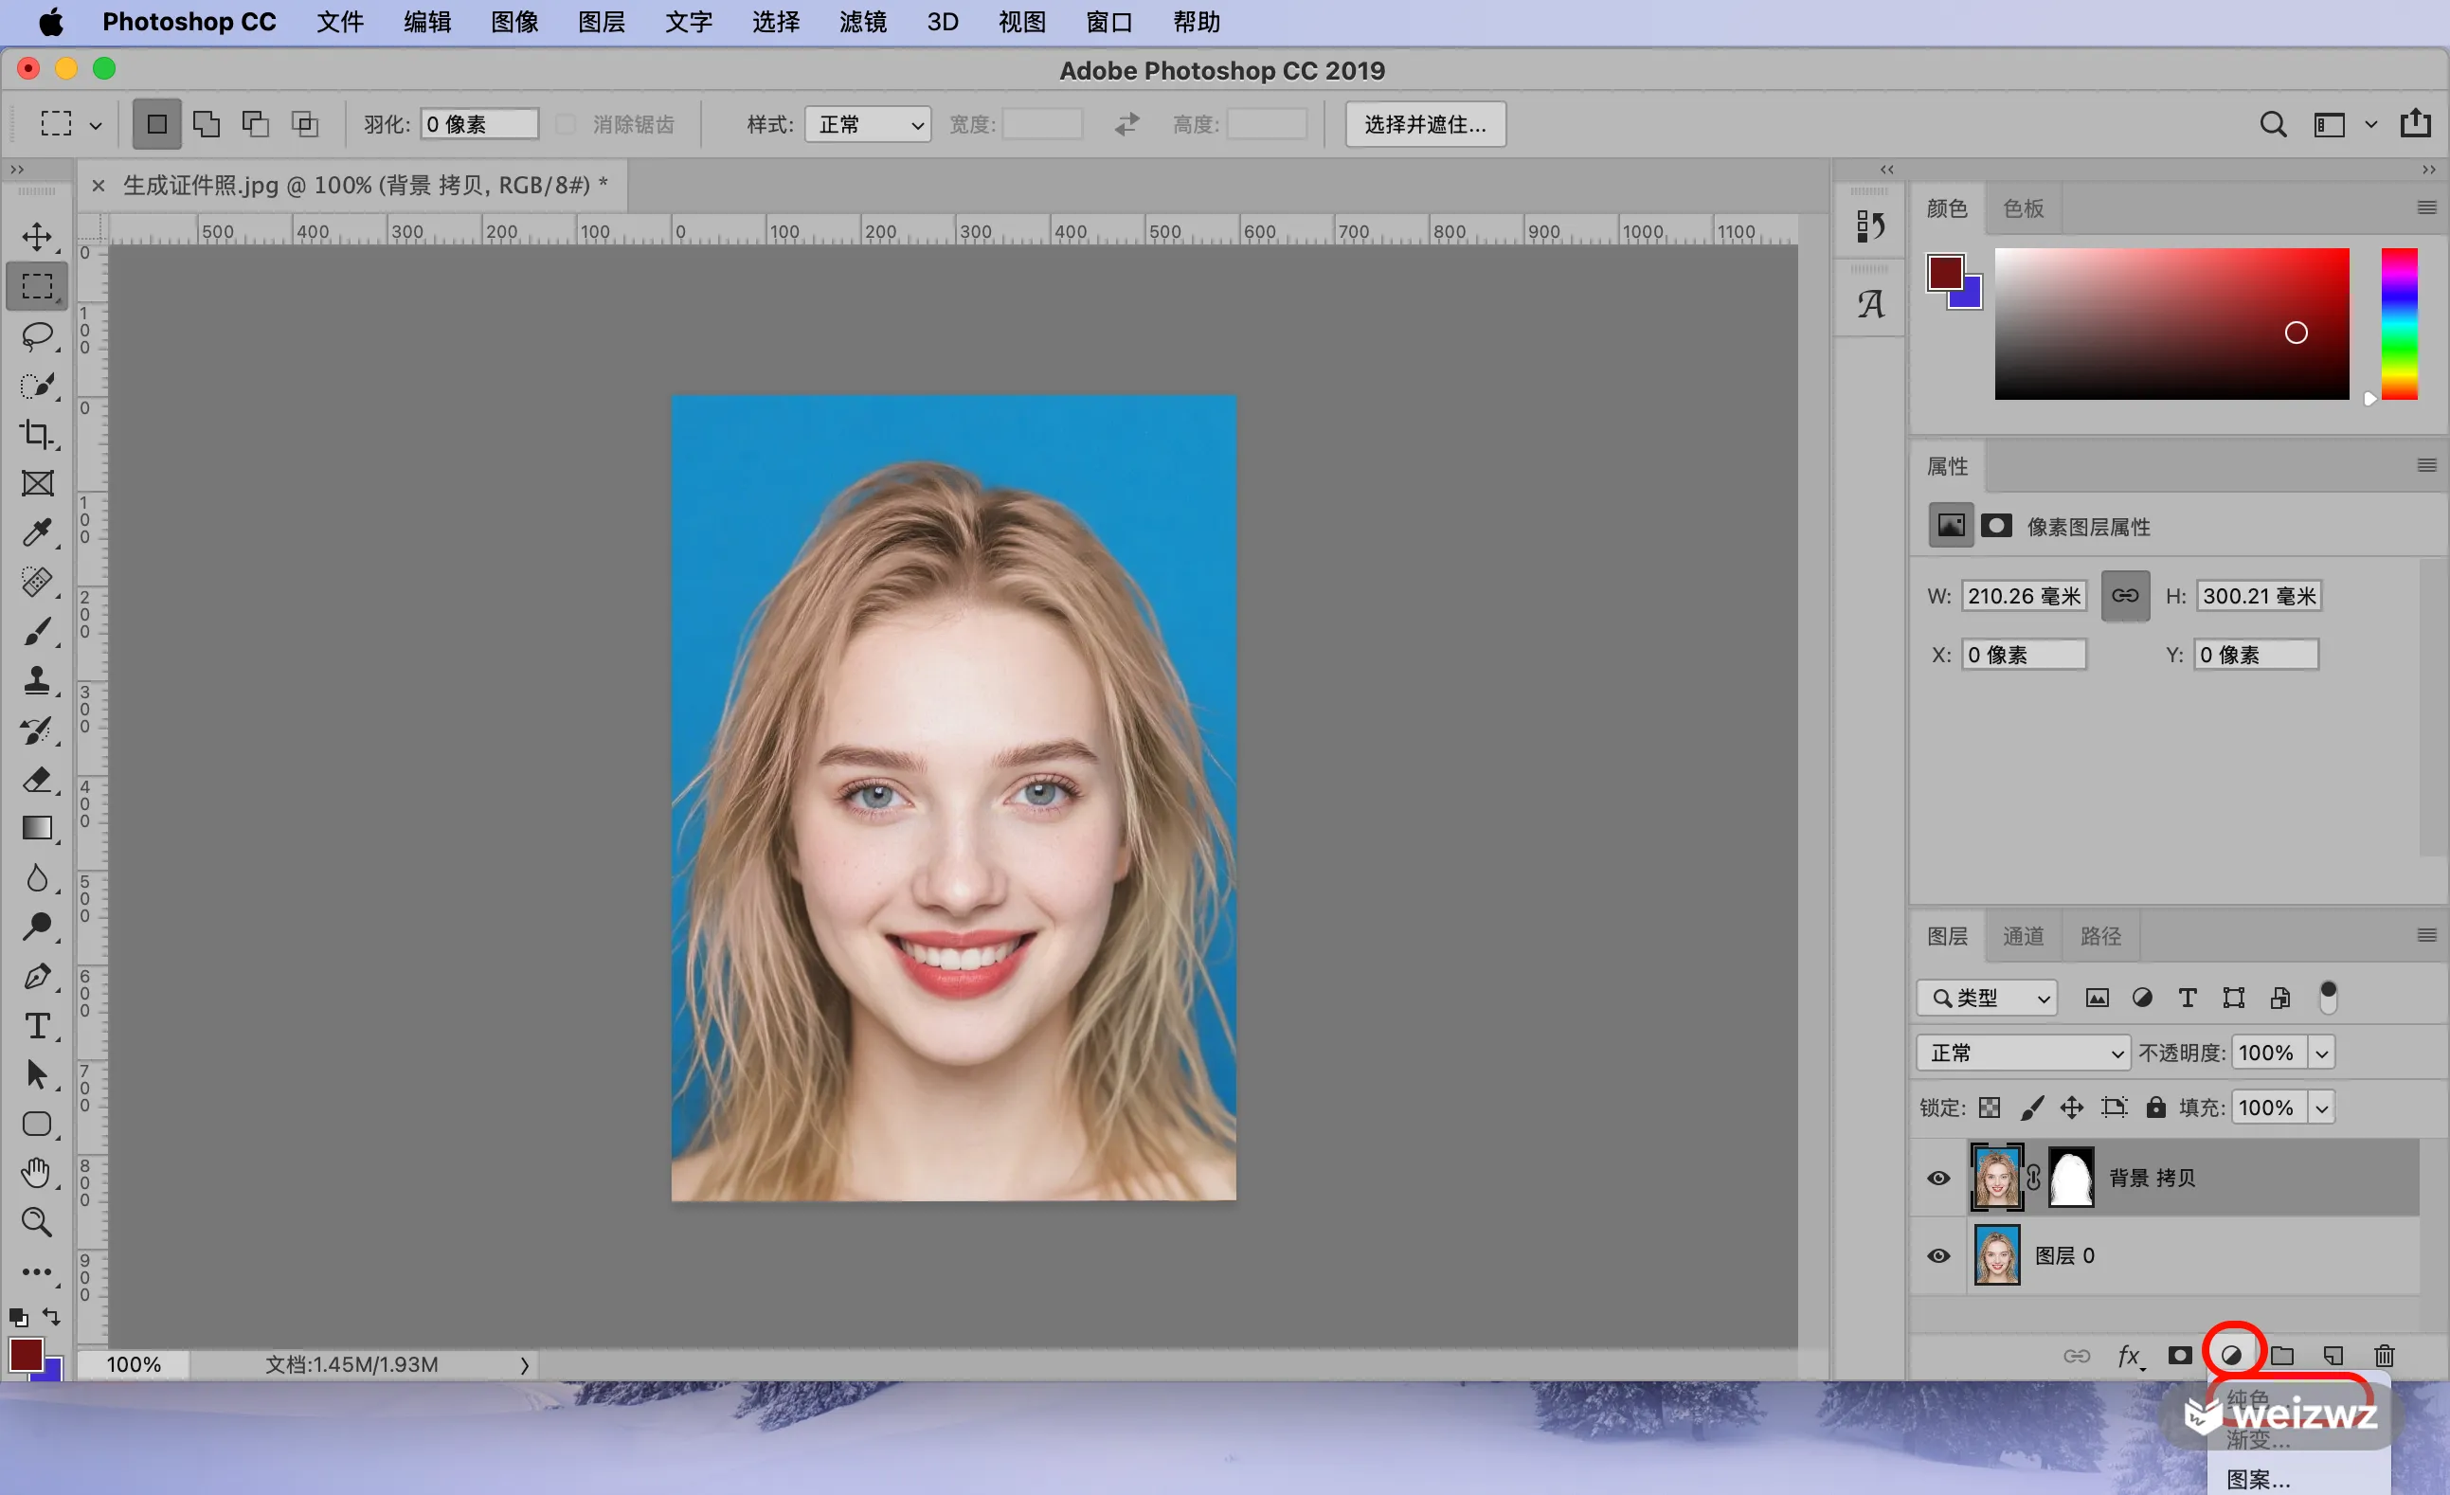This screenshot has height=1495, width=2450.
Task: Open the 样式 dropdown set to 正常
Action: pos(867,124)
